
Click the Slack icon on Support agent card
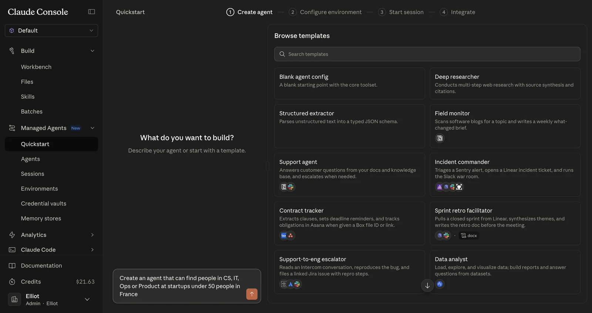point(291,187)
